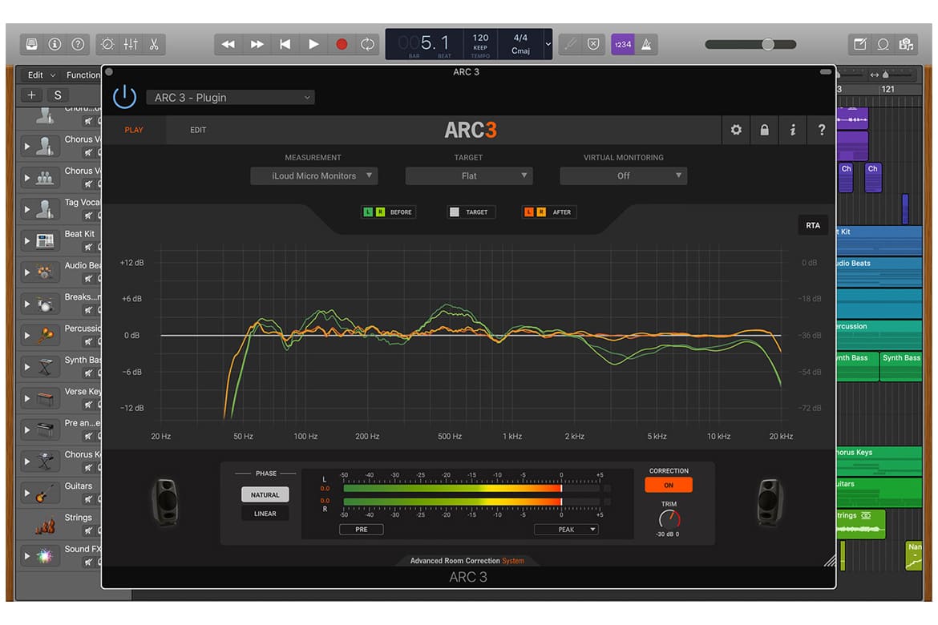Image resolution: width=938 pixels, height=625 pixels.
Task: Open Quick Help in GarageBand toolbar
Action: [x=78, y=44]
